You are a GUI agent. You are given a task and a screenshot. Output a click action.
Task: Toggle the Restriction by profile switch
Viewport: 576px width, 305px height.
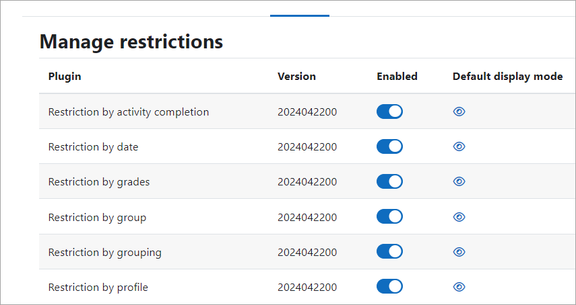point(389,286)
